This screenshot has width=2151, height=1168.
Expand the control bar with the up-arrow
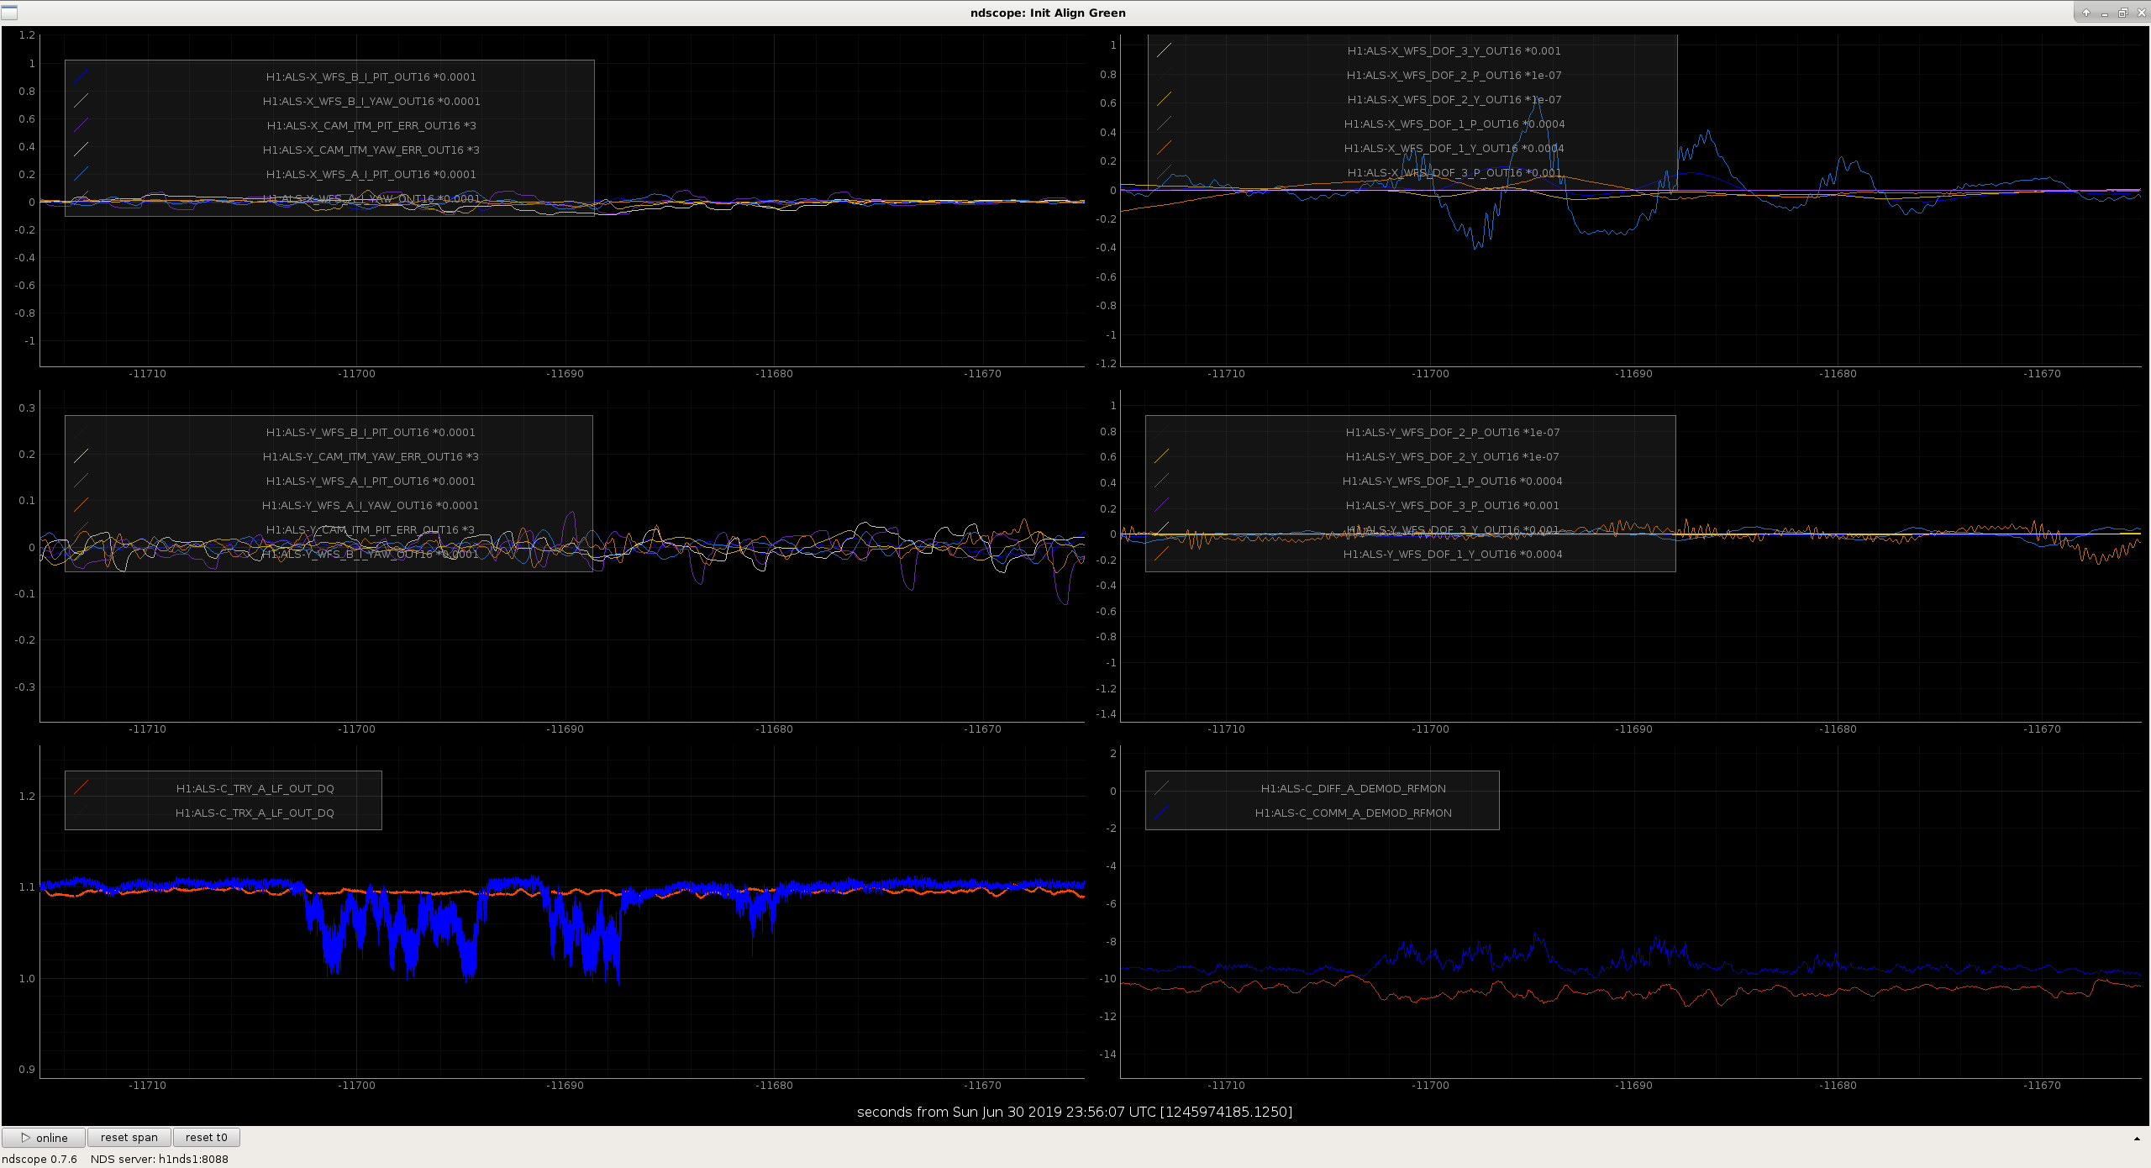(2137, 1139)
